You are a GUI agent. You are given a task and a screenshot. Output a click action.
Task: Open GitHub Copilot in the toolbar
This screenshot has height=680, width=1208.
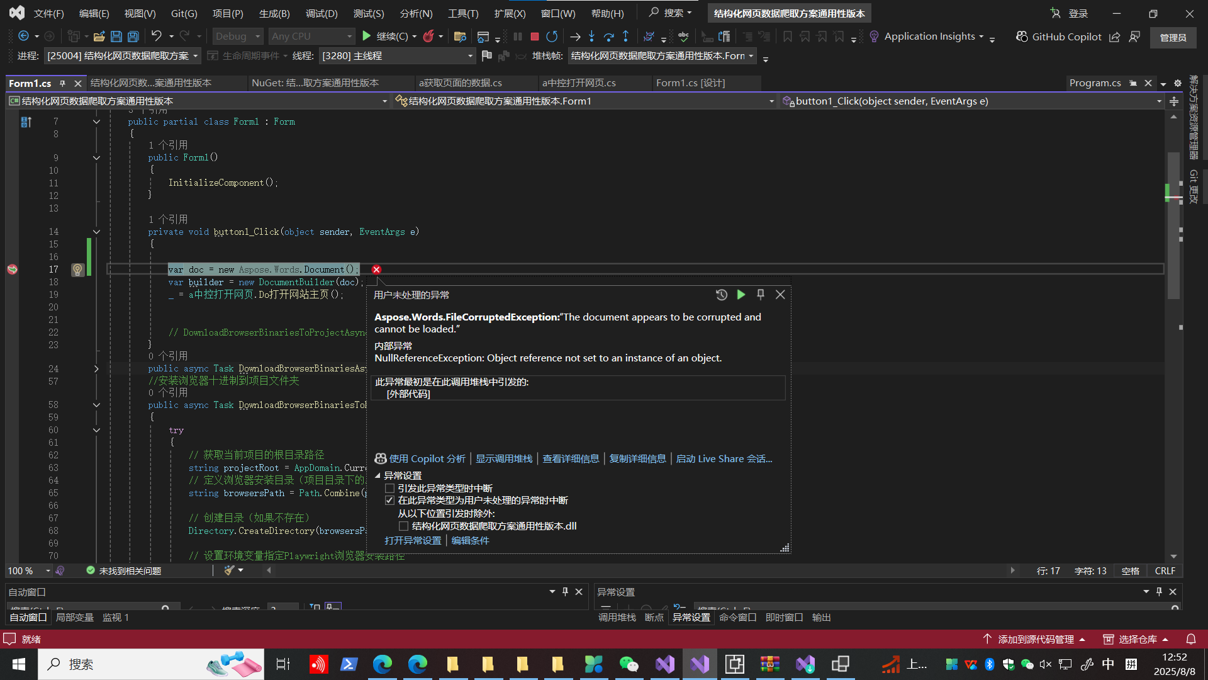point(1059,37)
